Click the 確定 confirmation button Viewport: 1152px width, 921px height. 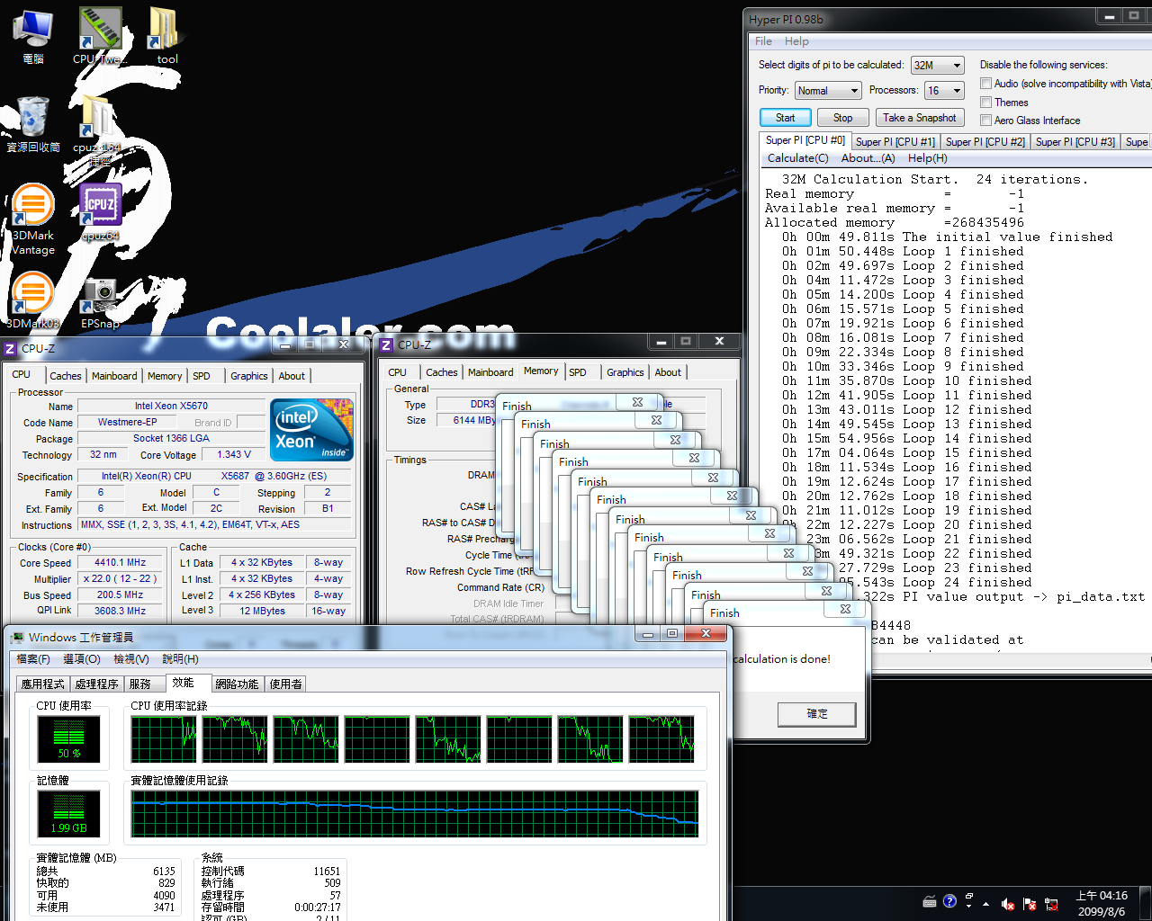816,714
